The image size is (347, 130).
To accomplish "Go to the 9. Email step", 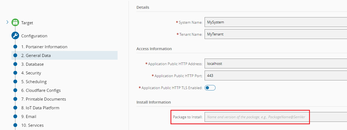I will 29,116.
